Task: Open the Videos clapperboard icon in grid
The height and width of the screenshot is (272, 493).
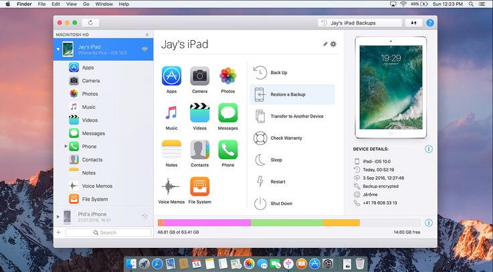Action: coord(199,113)
